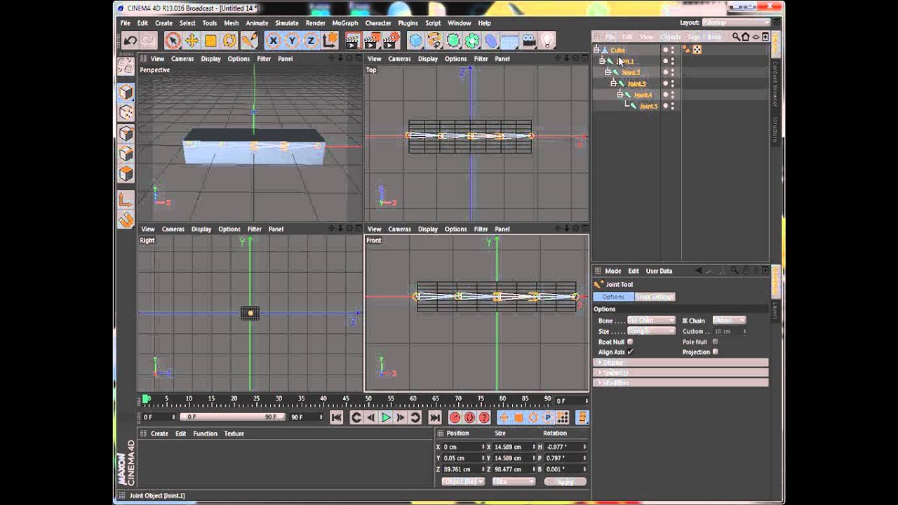Viewport: 898px width, 505px height.
Task: Open the NURBS generators icon
Action: point(453,41)
